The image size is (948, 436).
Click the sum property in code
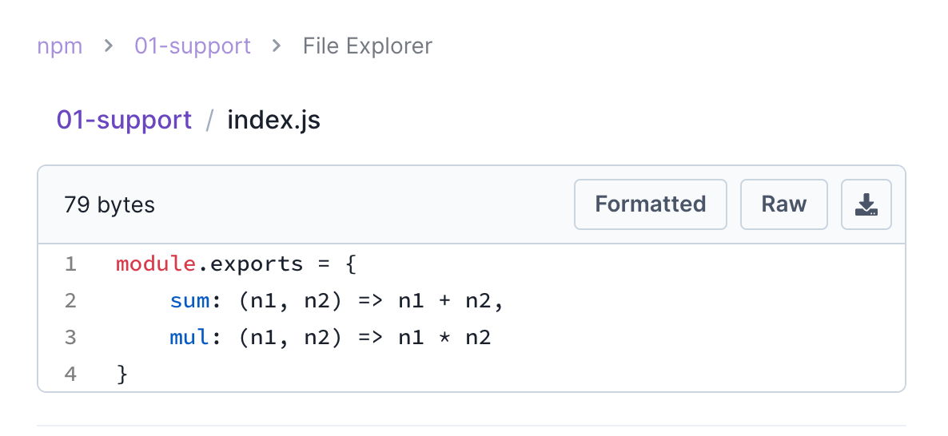pos(189,300)
